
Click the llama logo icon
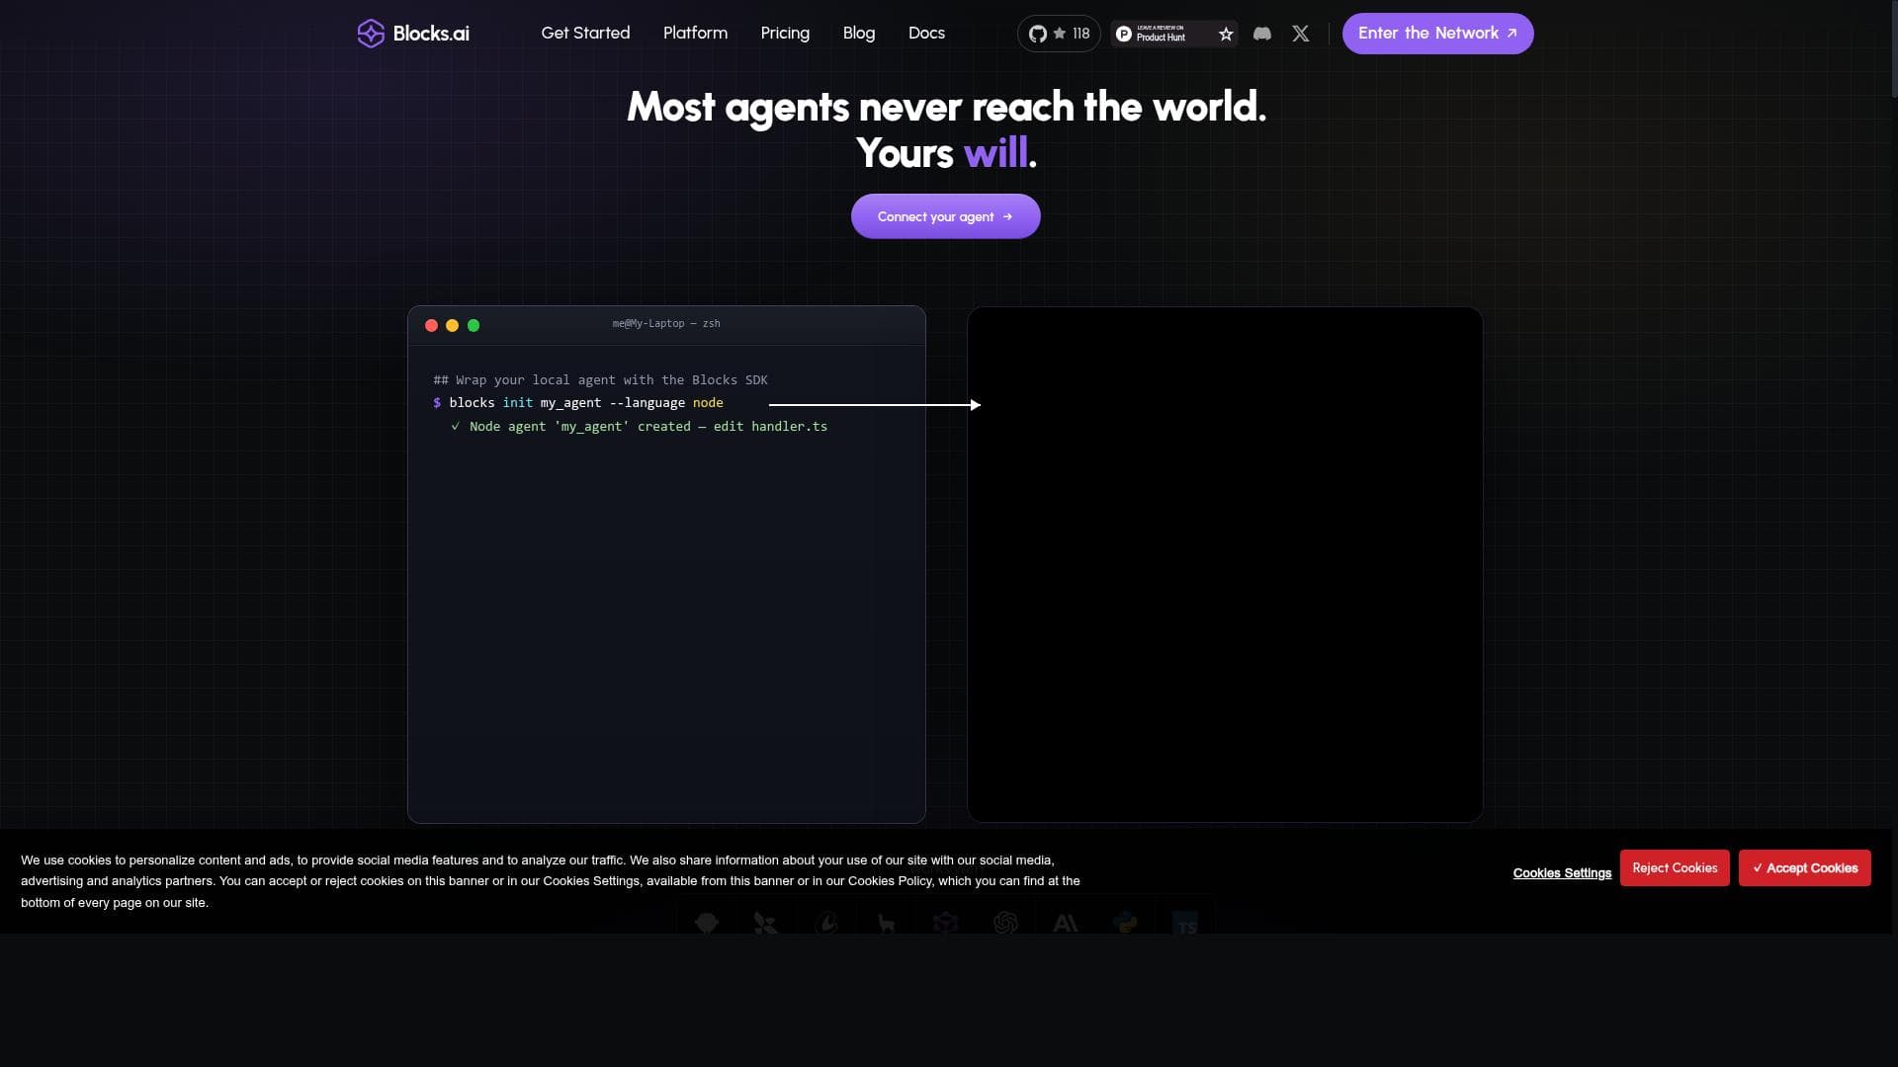pos(886,923)
